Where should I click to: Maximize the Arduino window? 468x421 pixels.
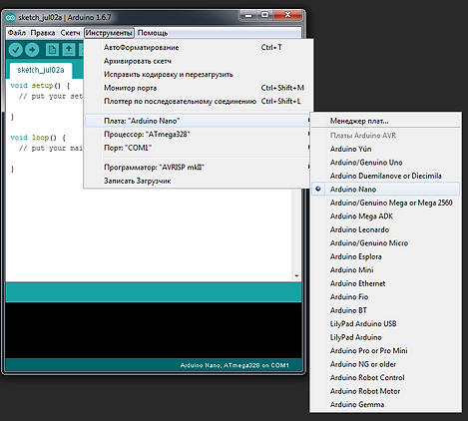point(264,15)
